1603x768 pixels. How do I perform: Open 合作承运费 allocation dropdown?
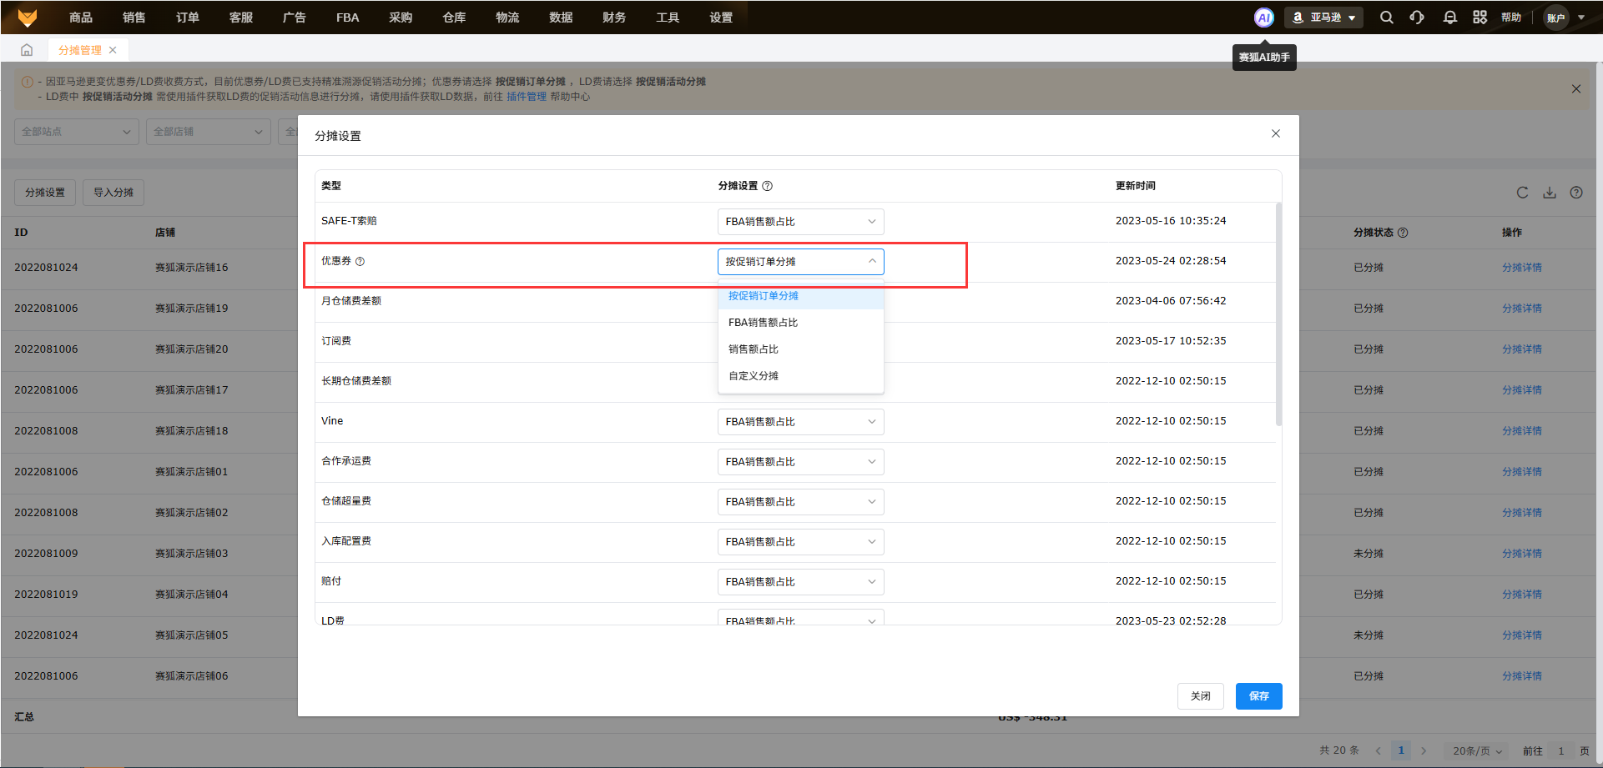pos(800,462)
